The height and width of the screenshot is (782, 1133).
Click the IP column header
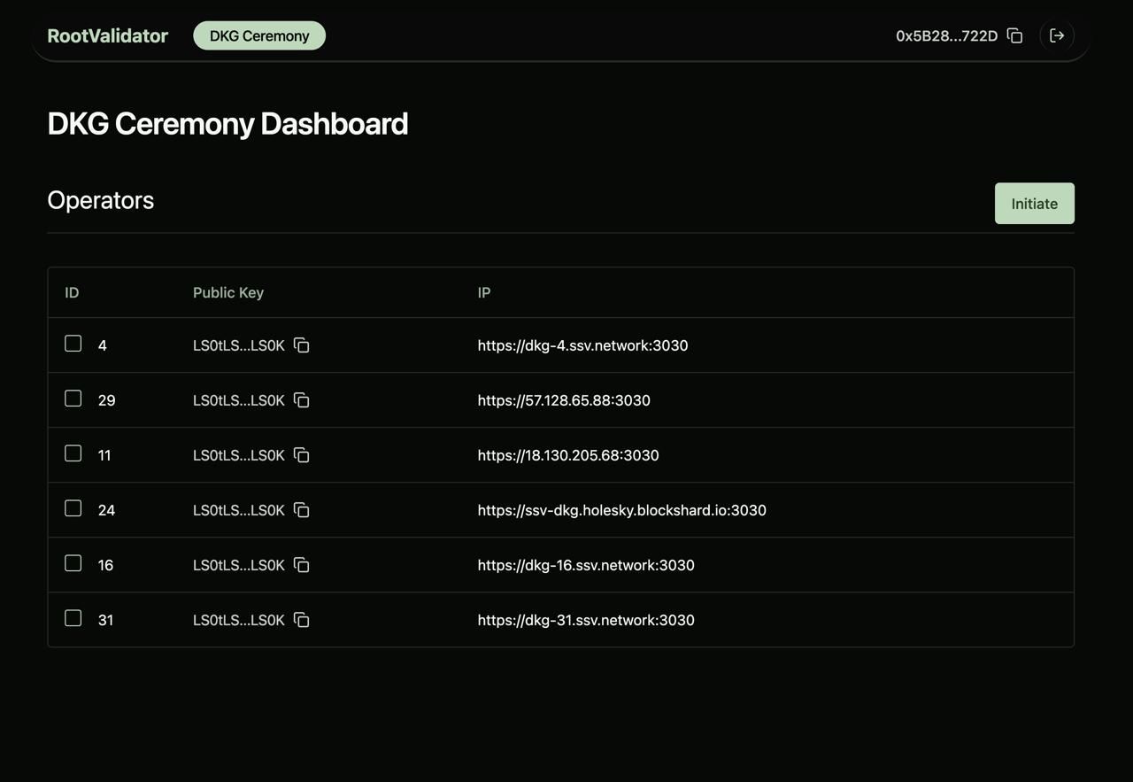[x=484, y=292]
